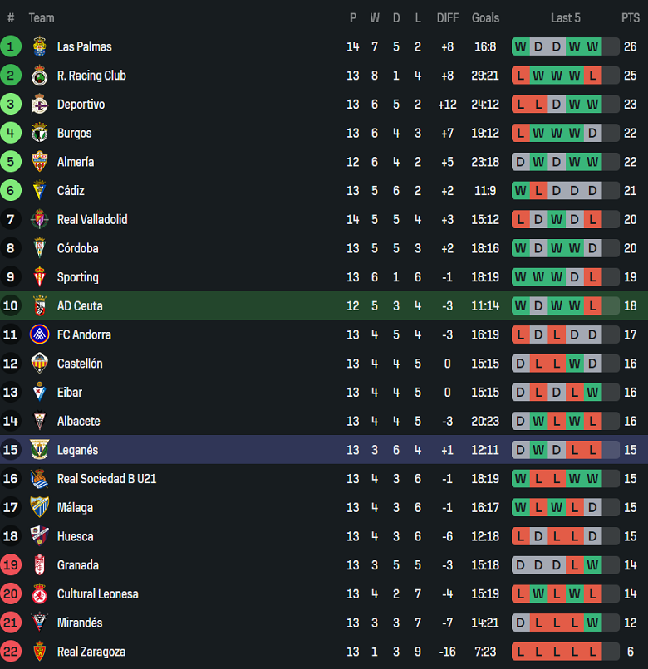Open the Burgos team link

(x=74, y=133)
